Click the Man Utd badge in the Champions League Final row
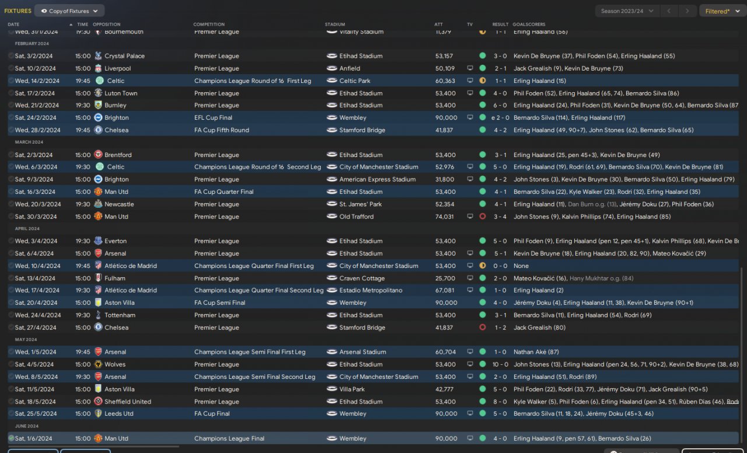Image resolution: width=747 pixels, height=453 pixels. 99,438
